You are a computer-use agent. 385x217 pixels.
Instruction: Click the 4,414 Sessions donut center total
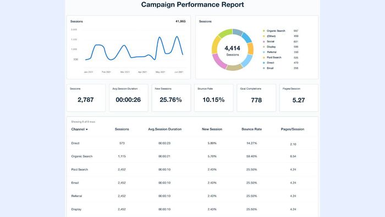click(x=232, y=51)
